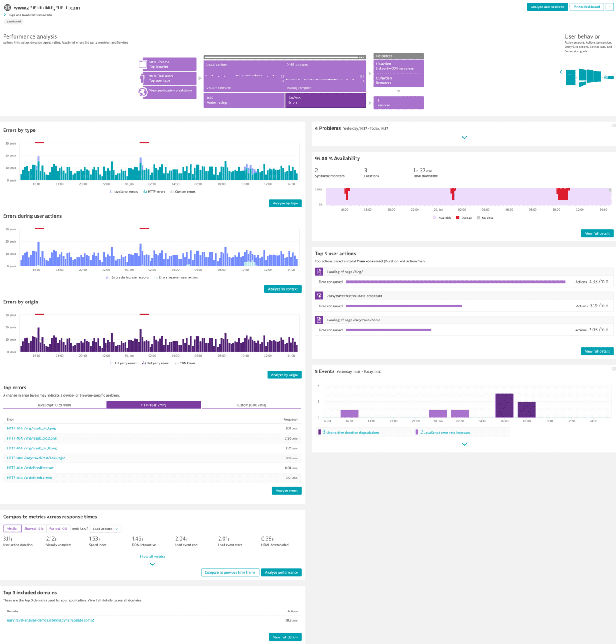This screenshot has width=616, height=644.
Task: Click the Analyze user sessions button
Action: click(x=547, y=7)
